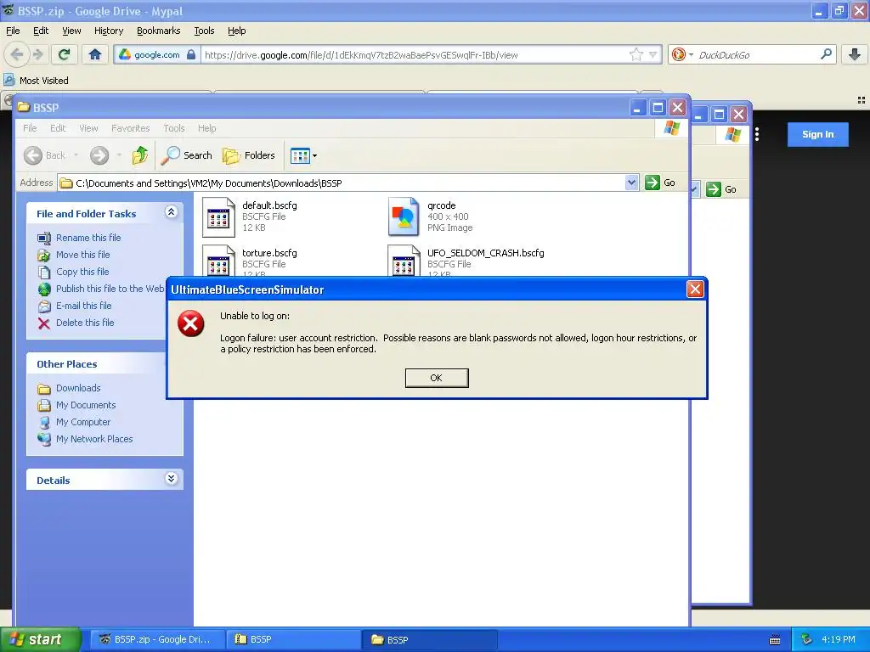Image resolution: width=870 pixels, height=652 pixels.
Task: Open the browser View menu
Action: pyautogui.click(x=71, y=31)
